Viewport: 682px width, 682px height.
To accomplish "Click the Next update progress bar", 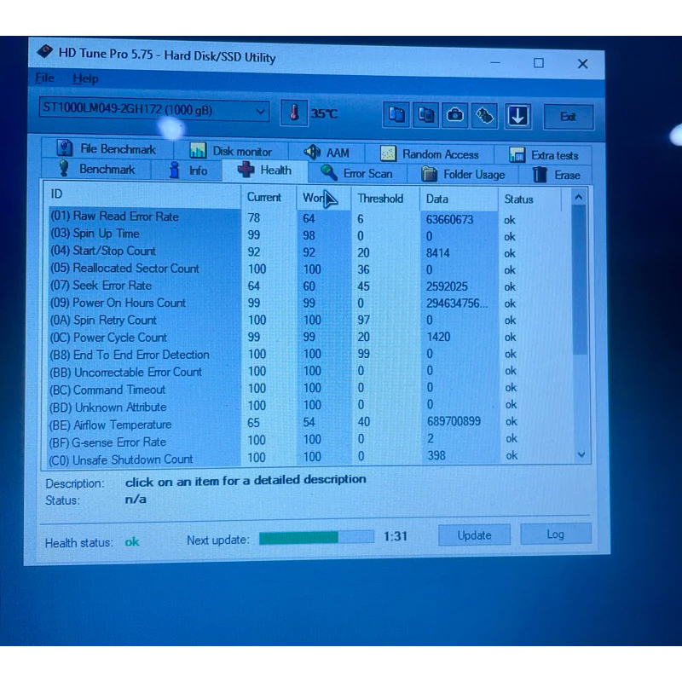I will (x=316, y=537).
